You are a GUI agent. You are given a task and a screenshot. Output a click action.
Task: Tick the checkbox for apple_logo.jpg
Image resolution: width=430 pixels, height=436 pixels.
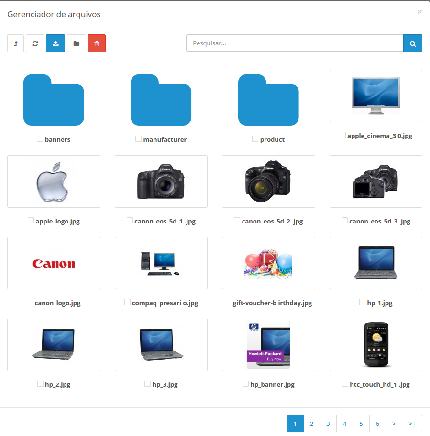point(31,221)
